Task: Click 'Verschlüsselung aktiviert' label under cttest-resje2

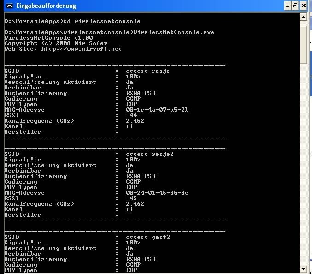Action: point(50,165)
